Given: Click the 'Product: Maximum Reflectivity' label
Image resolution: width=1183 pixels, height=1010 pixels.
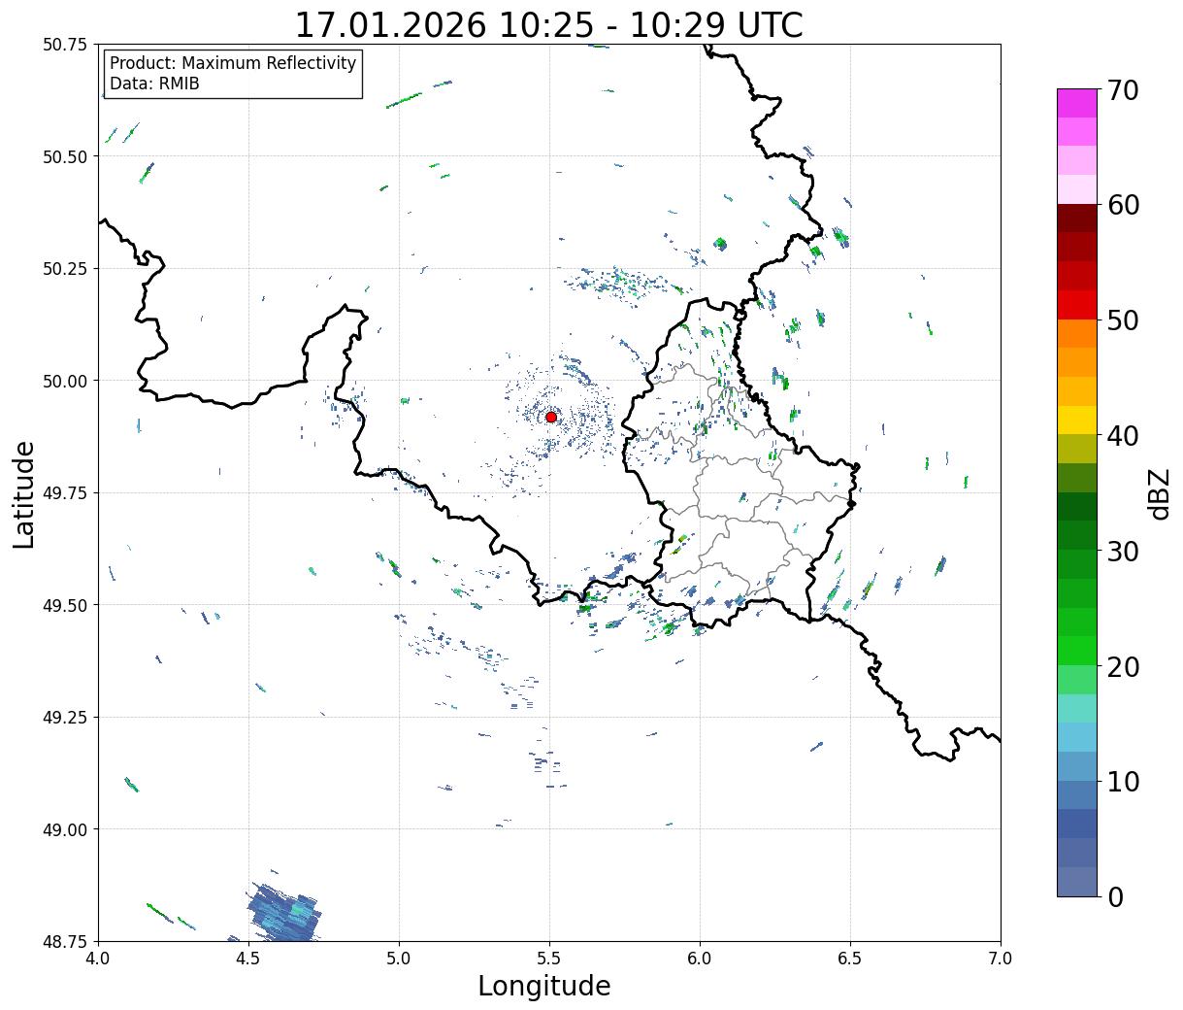Looking at the screenshot, I should (x=233, y=63).
